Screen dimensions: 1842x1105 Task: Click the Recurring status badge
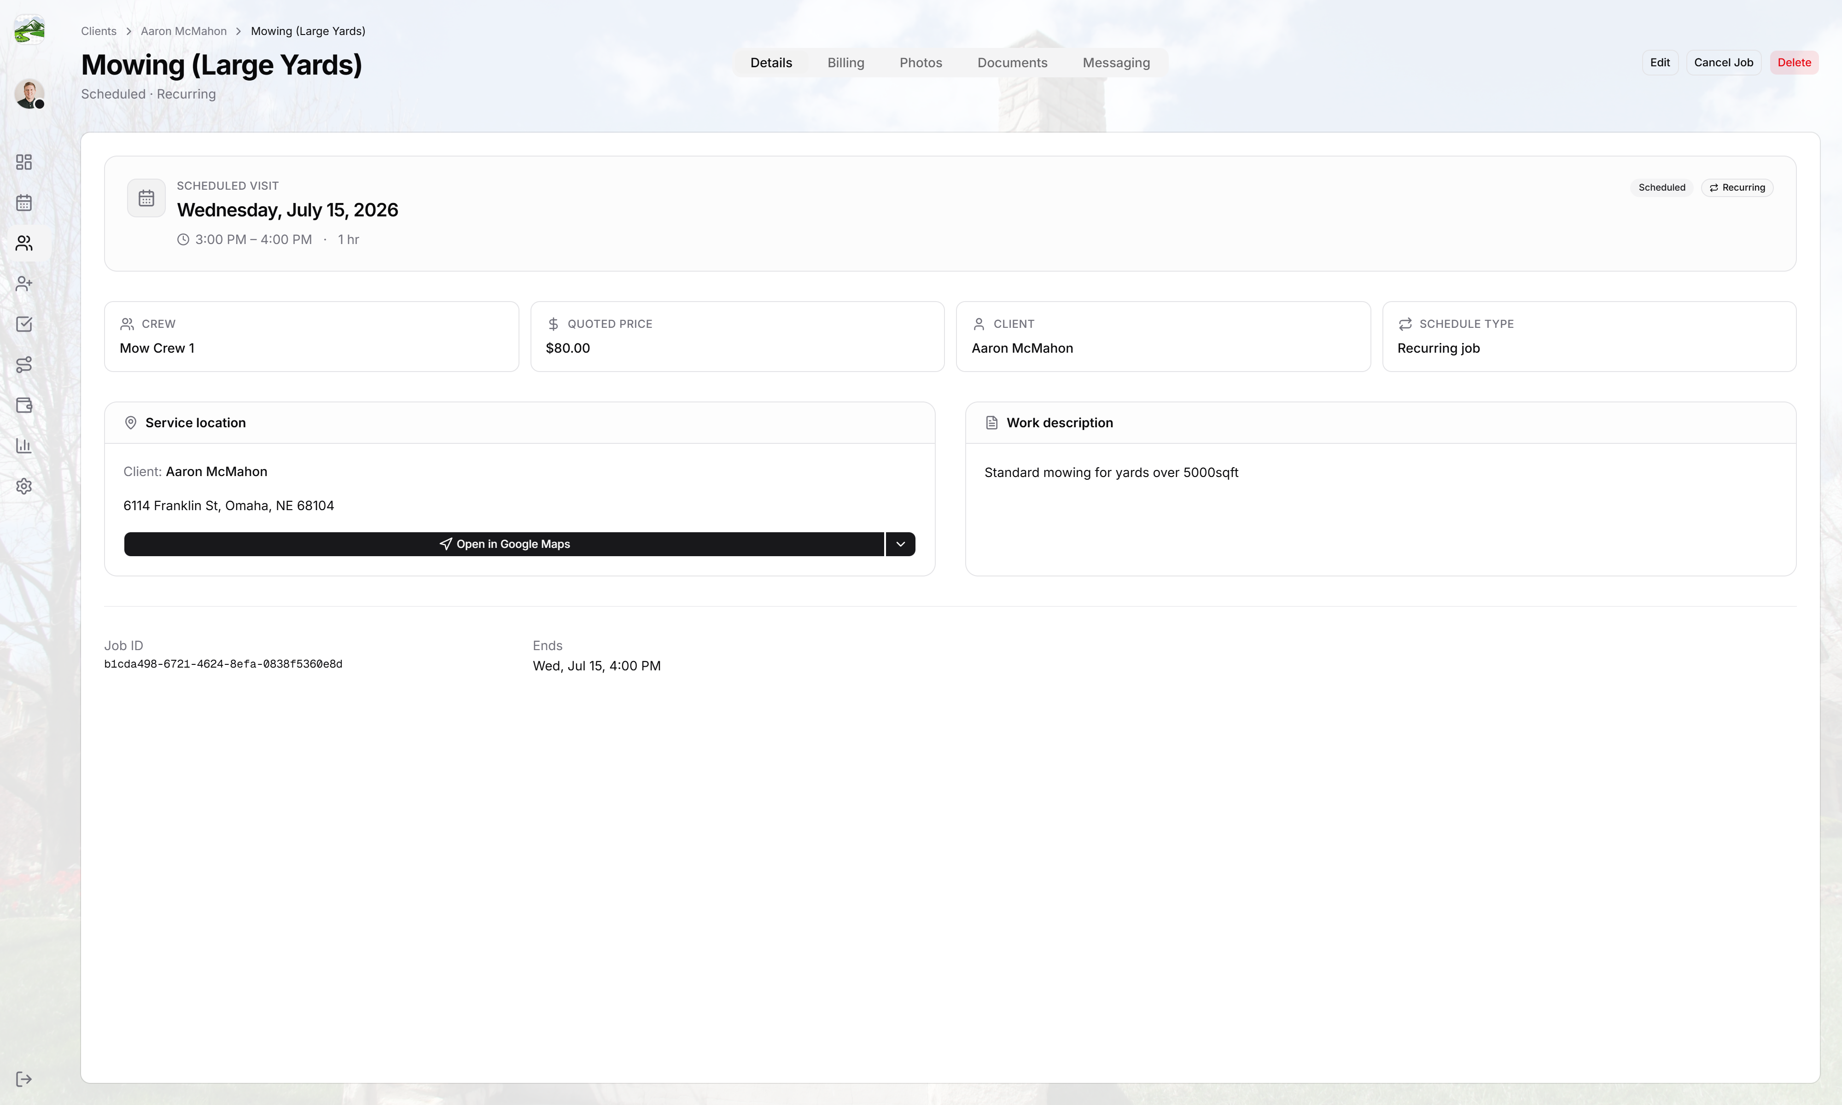click(1737, 188)
